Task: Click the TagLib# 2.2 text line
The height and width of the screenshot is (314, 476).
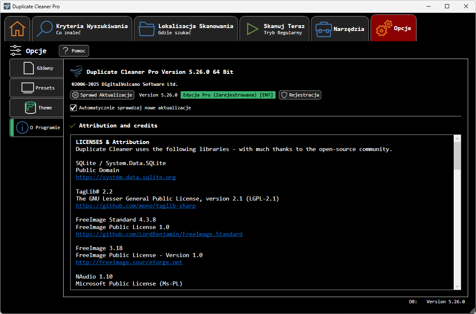Action: [x=94, y=191]
